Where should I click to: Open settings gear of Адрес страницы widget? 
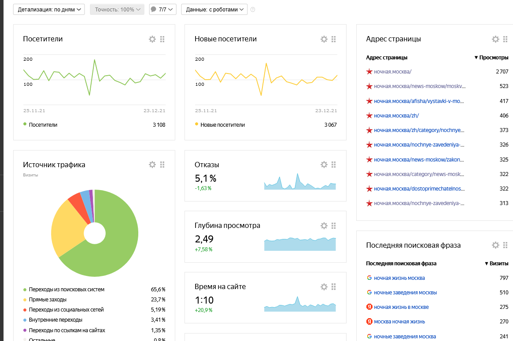496,39
